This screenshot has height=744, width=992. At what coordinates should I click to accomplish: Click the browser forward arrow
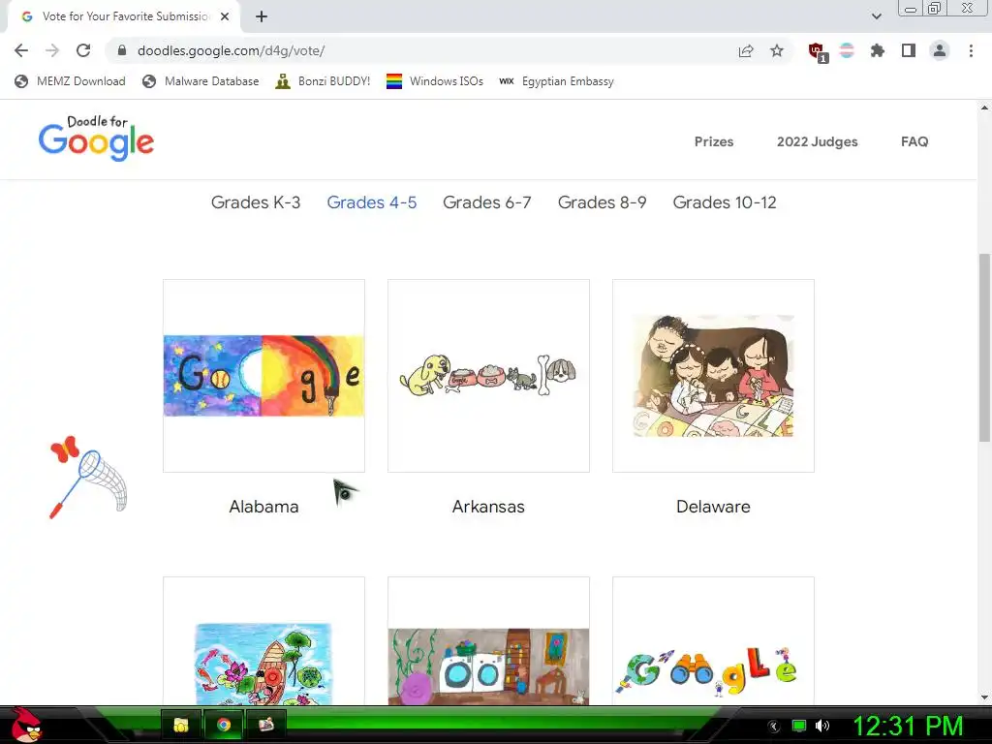point(52,50)
